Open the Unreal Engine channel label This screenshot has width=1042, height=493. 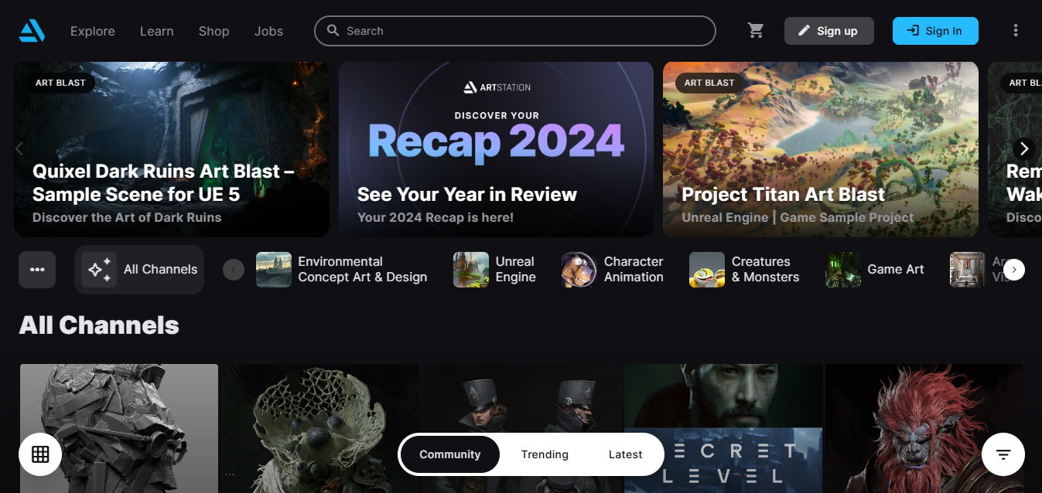(516, 270)
